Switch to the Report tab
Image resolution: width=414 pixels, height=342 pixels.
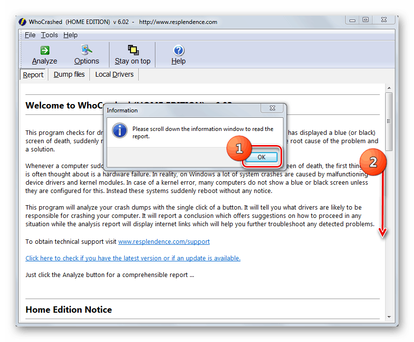(x=33, y=75)
